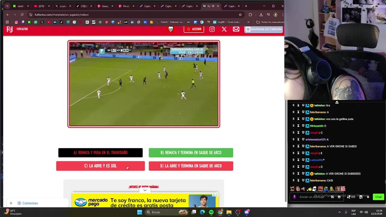Choose answer D) La abre y termina en saque de arco
The image size is (386, 217).
pos(191,166)
